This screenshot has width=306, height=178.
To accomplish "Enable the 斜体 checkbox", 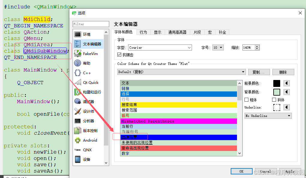I will (274, 100).
